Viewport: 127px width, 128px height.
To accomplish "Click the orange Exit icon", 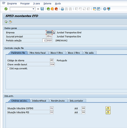I will (52, 9).
